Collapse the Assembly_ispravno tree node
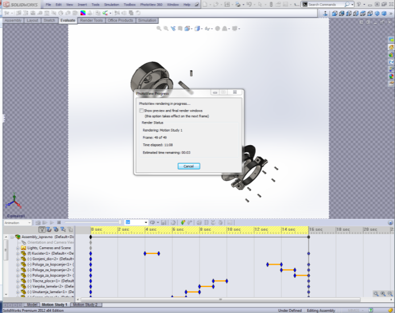This screenshot has width=395, height=313. pyautogui.click(x=12, y=237)
